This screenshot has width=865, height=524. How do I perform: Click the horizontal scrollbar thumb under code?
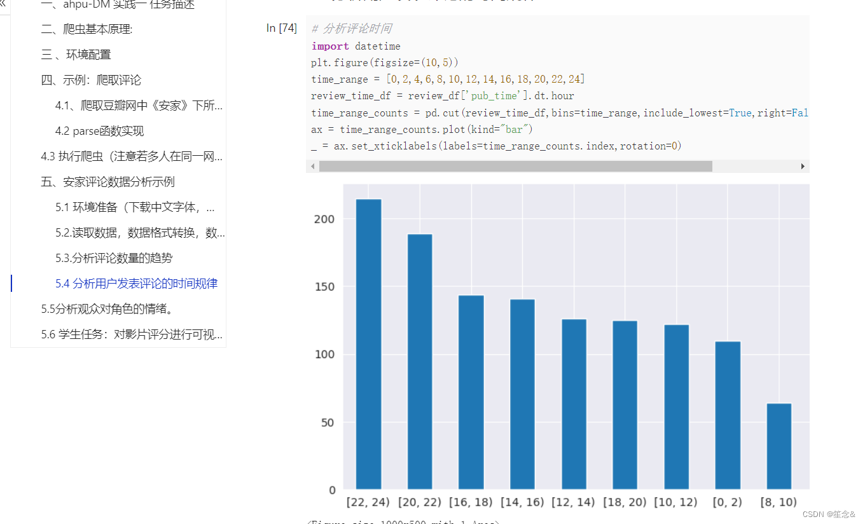515,166
